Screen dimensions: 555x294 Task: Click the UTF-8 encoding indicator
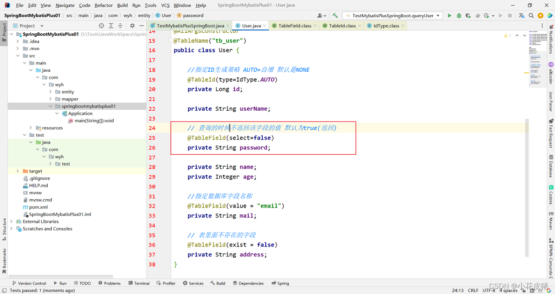click(489, 291)
